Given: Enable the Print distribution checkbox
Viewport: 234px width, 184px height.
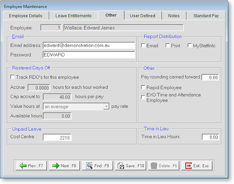Looking at the screenshot, I should (x=167, y=46).
